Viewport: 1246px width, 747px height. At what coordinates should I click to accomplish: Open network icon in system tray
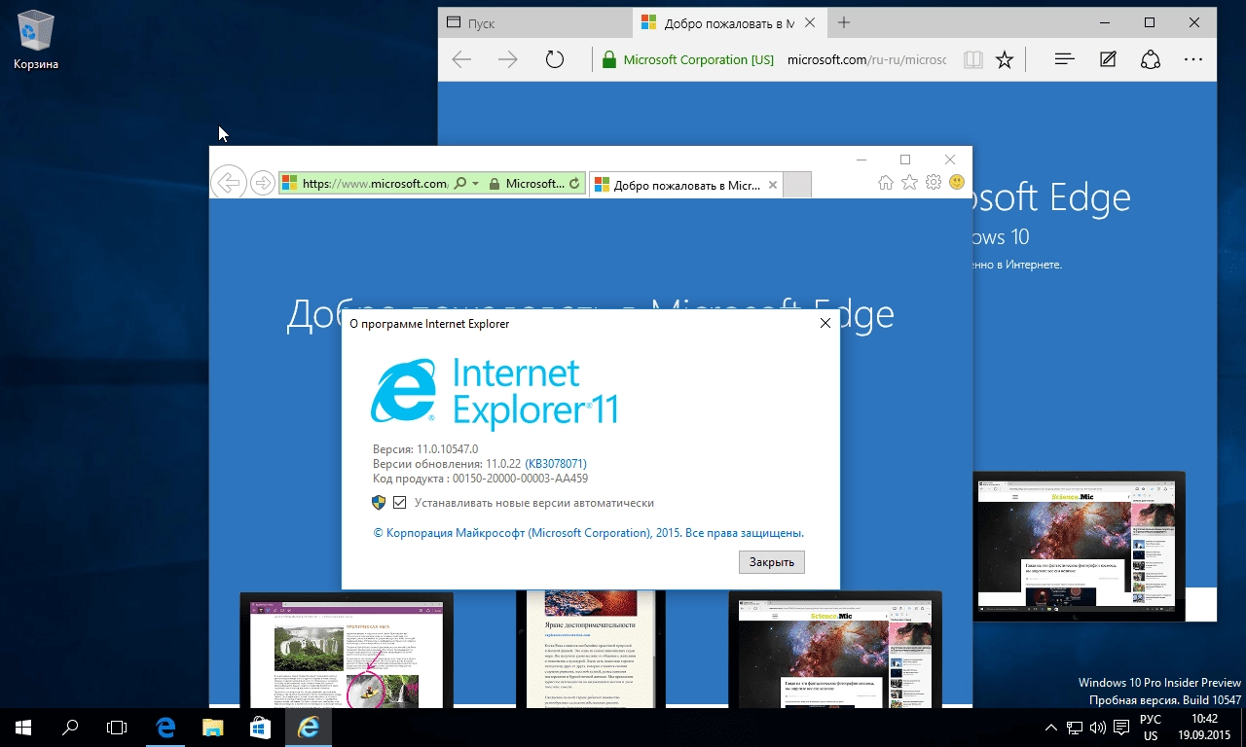pos(1075,727)
